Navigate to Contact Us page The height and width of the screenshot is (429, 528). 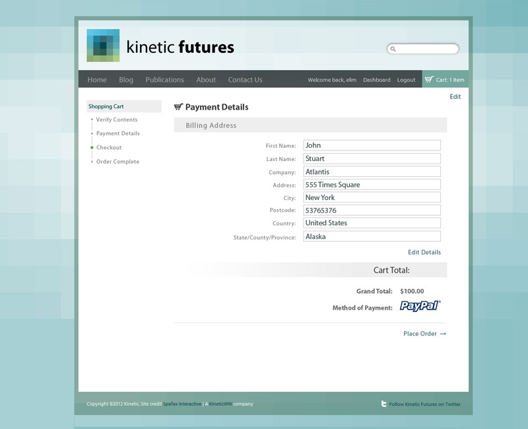click(245, 80)
